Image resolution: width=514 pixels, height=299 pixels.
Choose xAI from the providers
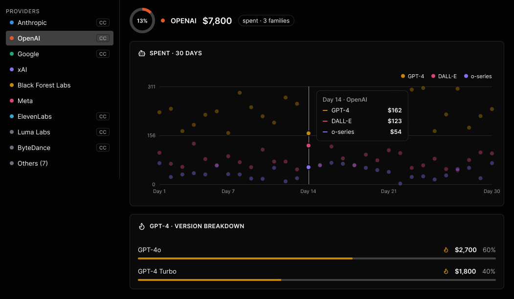(x=60, y=69)
